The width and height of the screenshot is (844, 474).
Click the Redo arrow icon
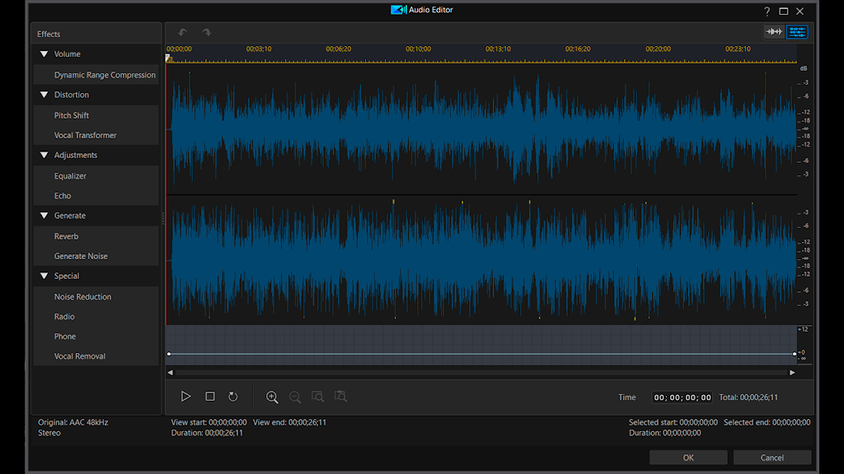click(x=206, y=32)
